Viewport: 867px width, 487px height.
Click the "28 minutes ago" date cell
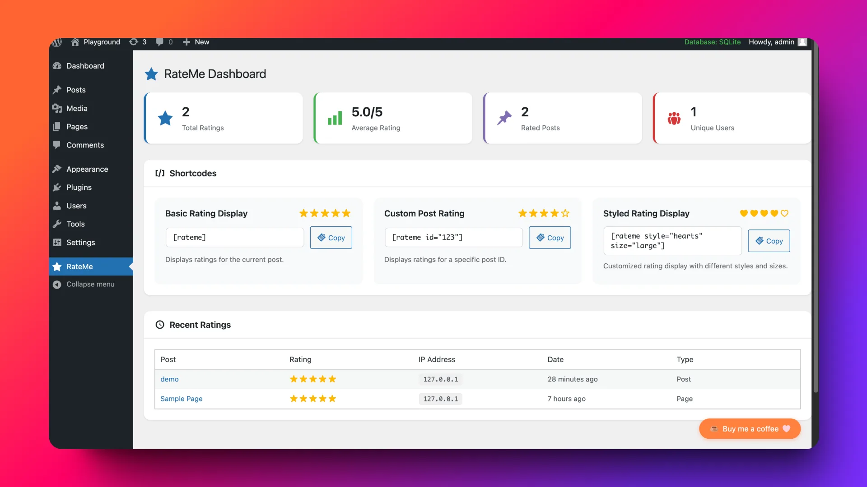[x=573, y=379]
